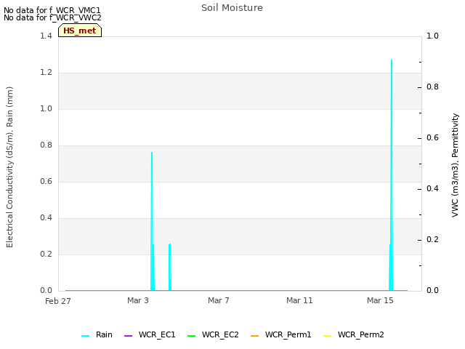
Task: Click the 1.4 left axis tick label
Action: (46, 36)
